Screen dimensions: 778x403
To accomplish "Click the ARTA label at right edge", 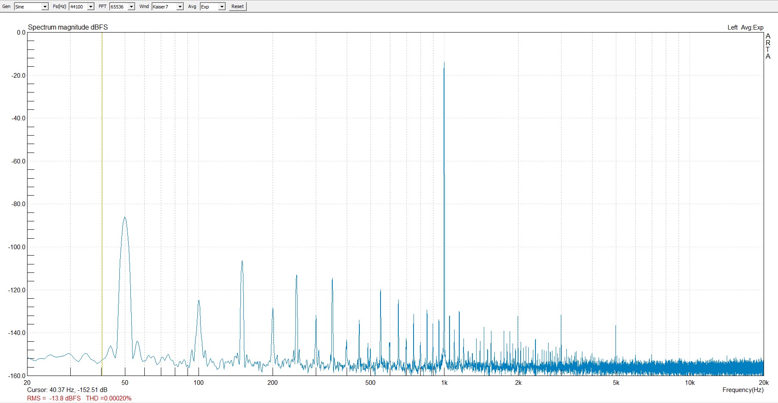I will tap(768, 46).
